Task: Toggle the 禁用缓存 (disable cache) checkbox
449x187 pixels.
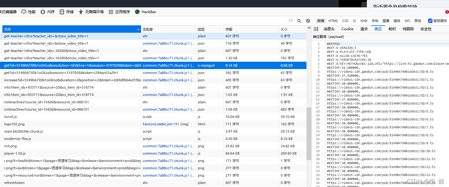Action: coord(430,21)
